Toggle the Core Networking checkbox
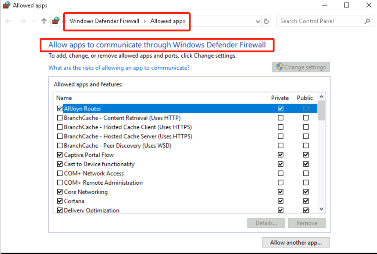This screenshot has height=254, width=377. (x=60, y=192)
